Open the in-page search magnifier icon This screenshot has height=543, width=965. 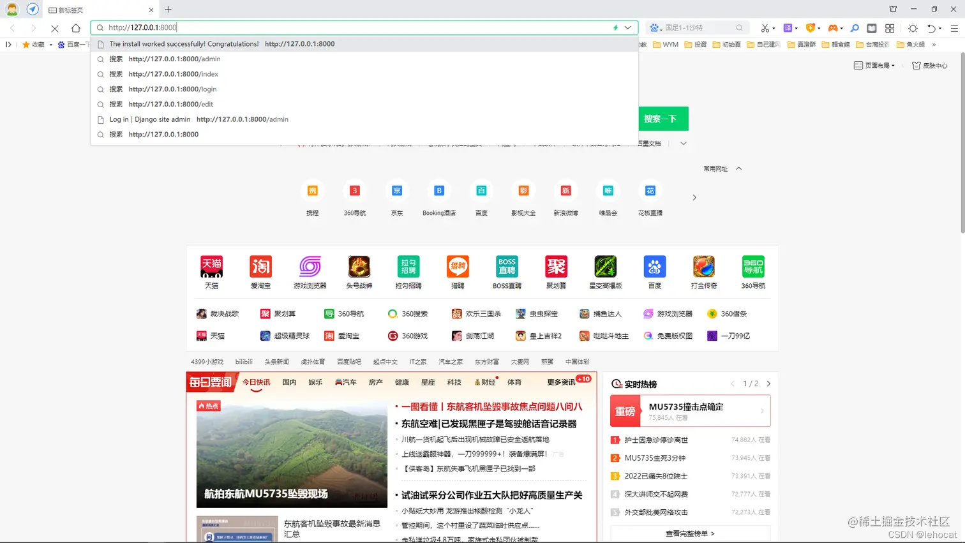pyautogui.click(x=854, y=28)
